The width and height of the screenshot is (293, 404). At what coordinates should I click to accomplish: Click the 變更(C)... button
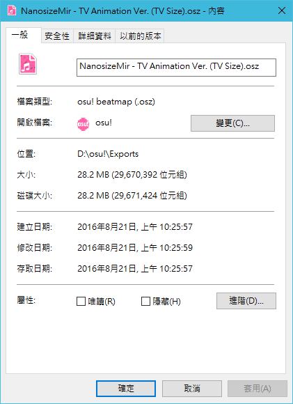point(232,123)
